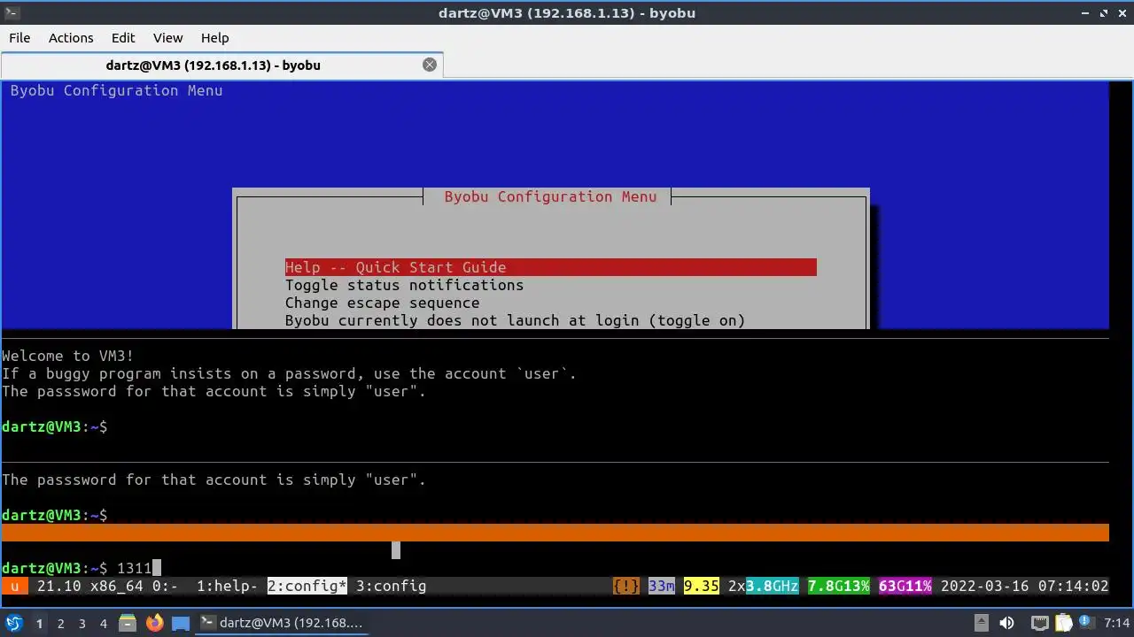Launch Firefox from the taskbar

tap(154, 623)
